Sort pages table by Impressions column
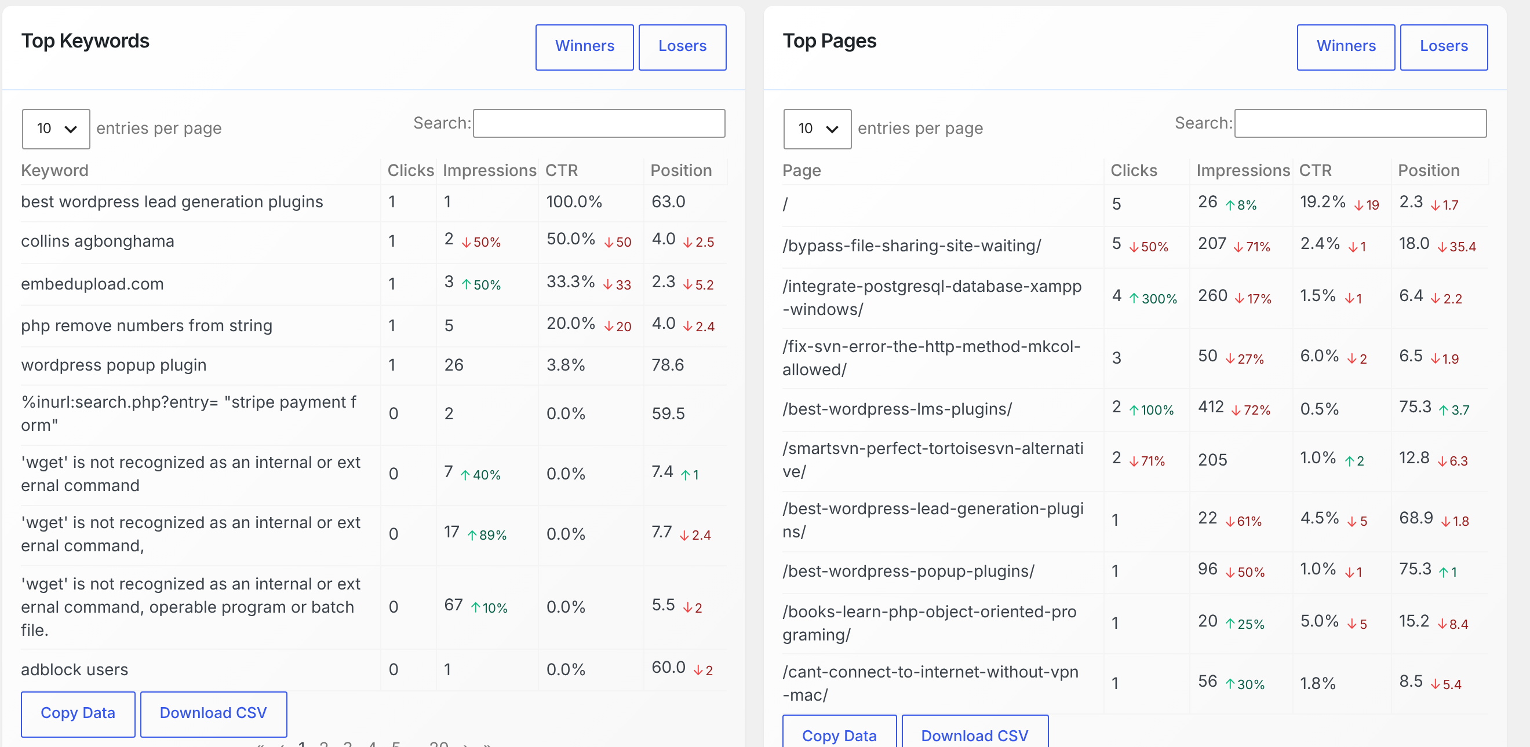The width and height of the screenshot is (1530, 747). pos(1243,171)
